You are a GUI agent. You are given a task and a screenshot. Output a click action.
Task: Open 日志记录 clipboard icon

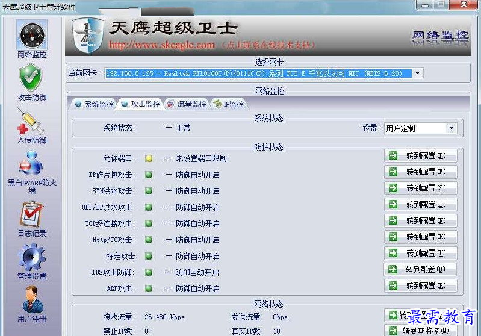tap(32, 214)
